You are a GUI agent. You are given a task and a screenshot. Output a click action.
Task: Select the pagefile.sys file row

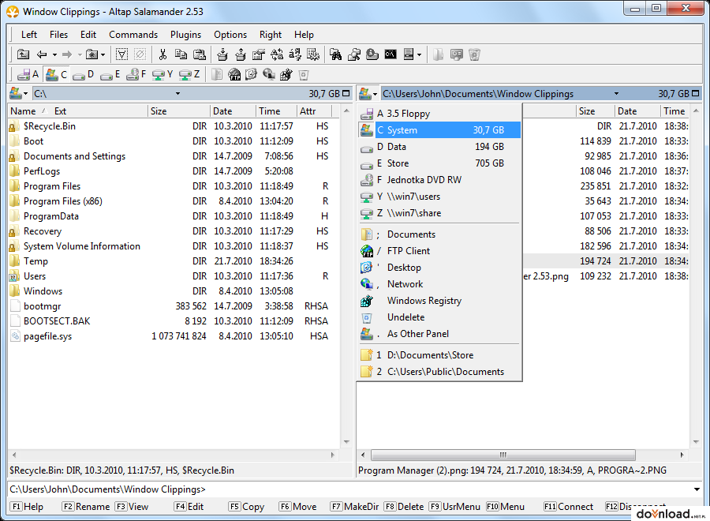[x=174, y=336]
